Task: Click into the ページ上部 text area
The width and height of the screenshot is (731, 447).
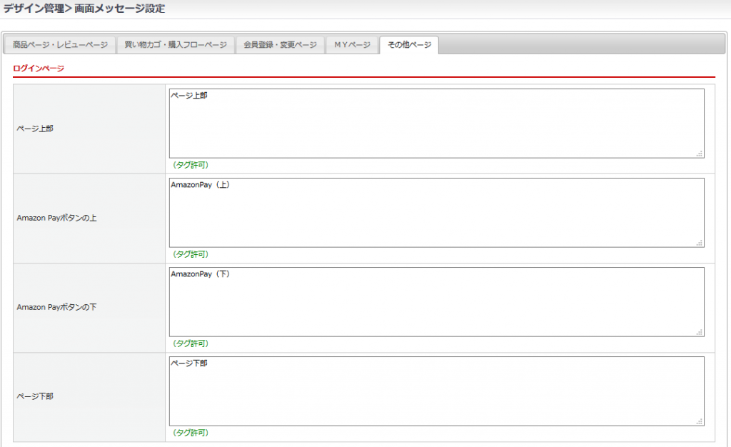Action: coord(436,124)
